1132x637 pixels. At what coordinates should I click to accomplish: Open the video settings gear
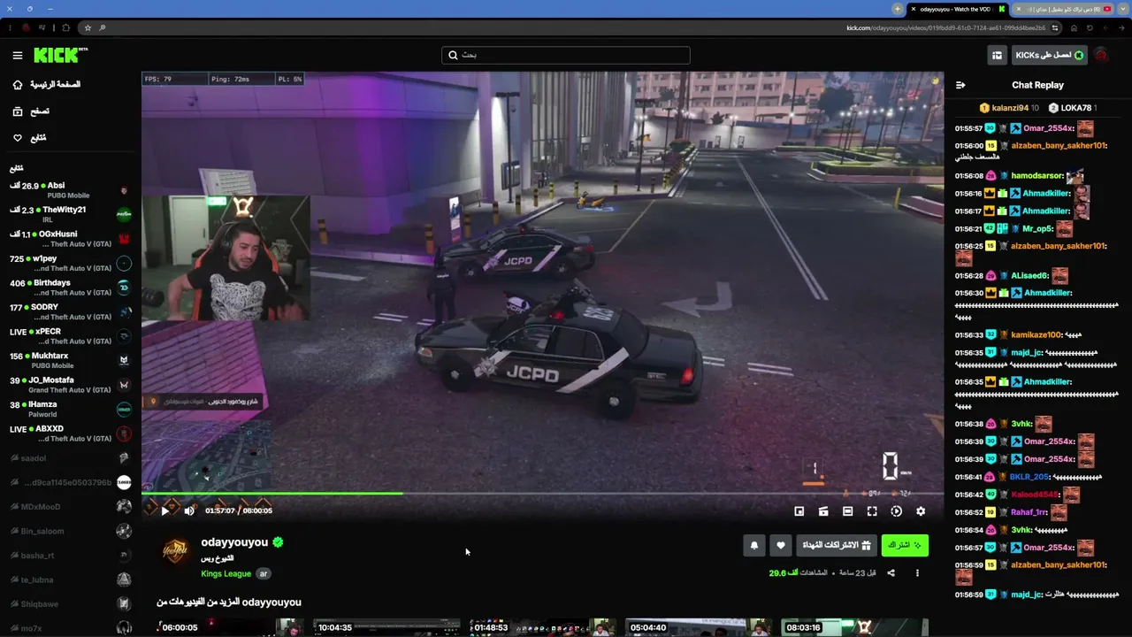pos(921,511)
